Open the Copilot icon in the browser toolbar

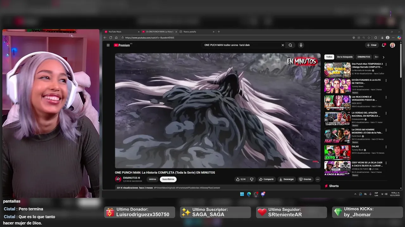pyautogui.click(x=399, y=38)
